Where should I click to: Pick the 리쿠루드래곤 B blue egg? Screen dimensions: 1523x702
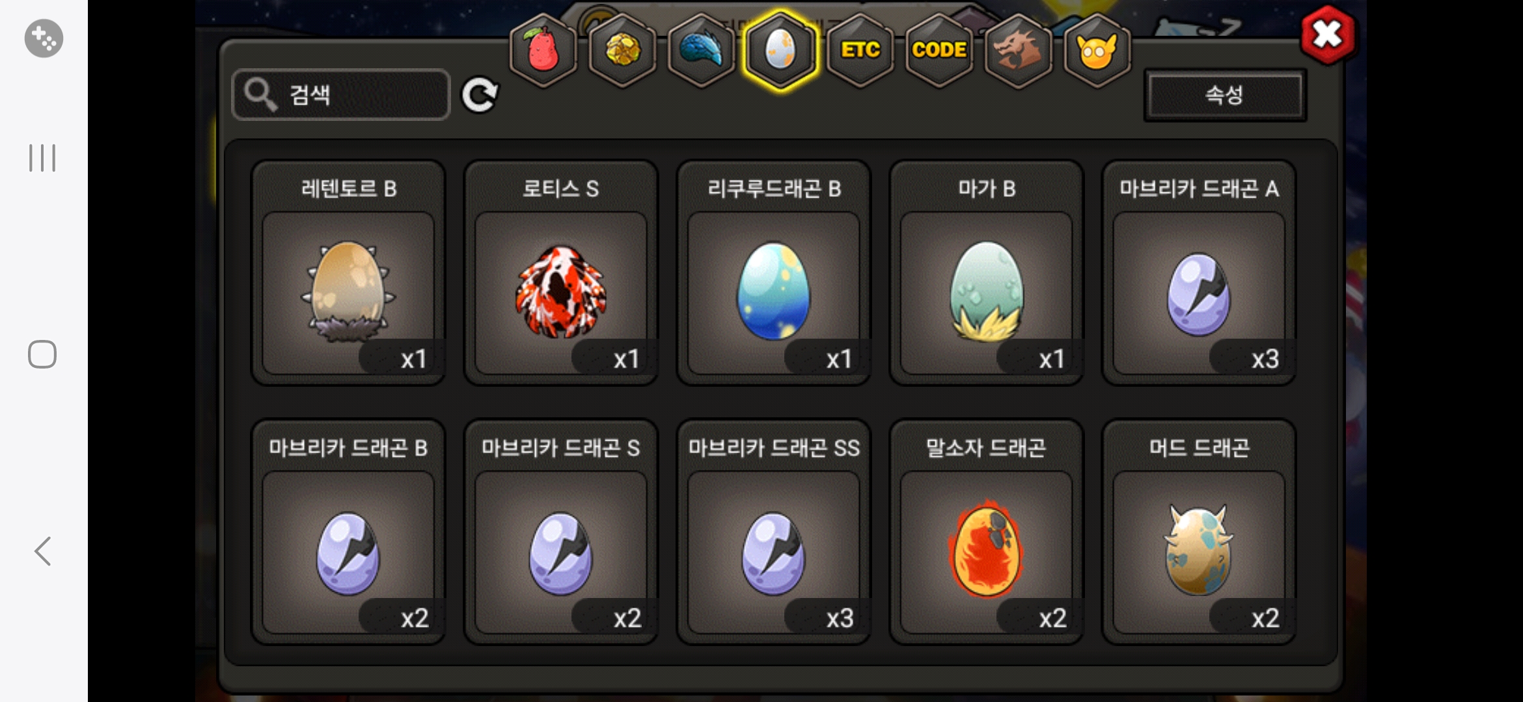(x=774, y=273)
